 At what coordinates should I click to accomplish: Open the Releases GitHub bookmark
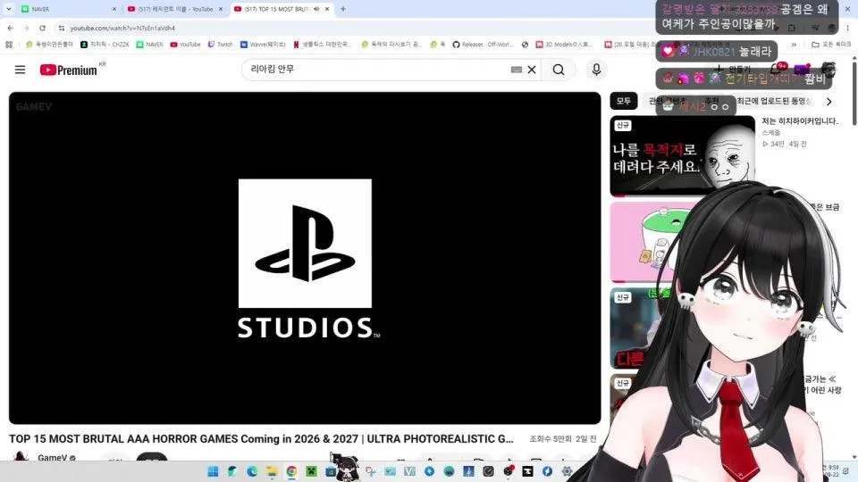483,45
